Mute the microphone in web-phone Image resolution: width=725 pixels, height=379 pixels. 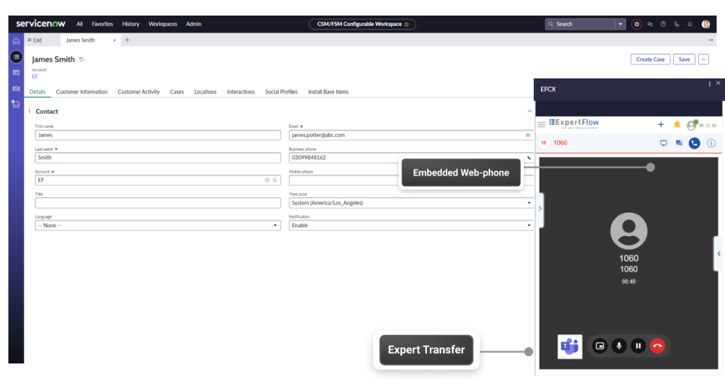coord(620,346)
